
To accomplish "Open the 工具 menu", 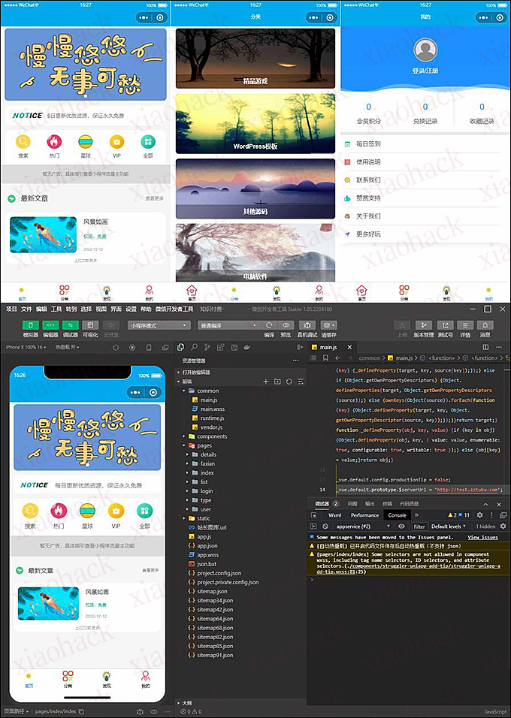I will 56,309.
